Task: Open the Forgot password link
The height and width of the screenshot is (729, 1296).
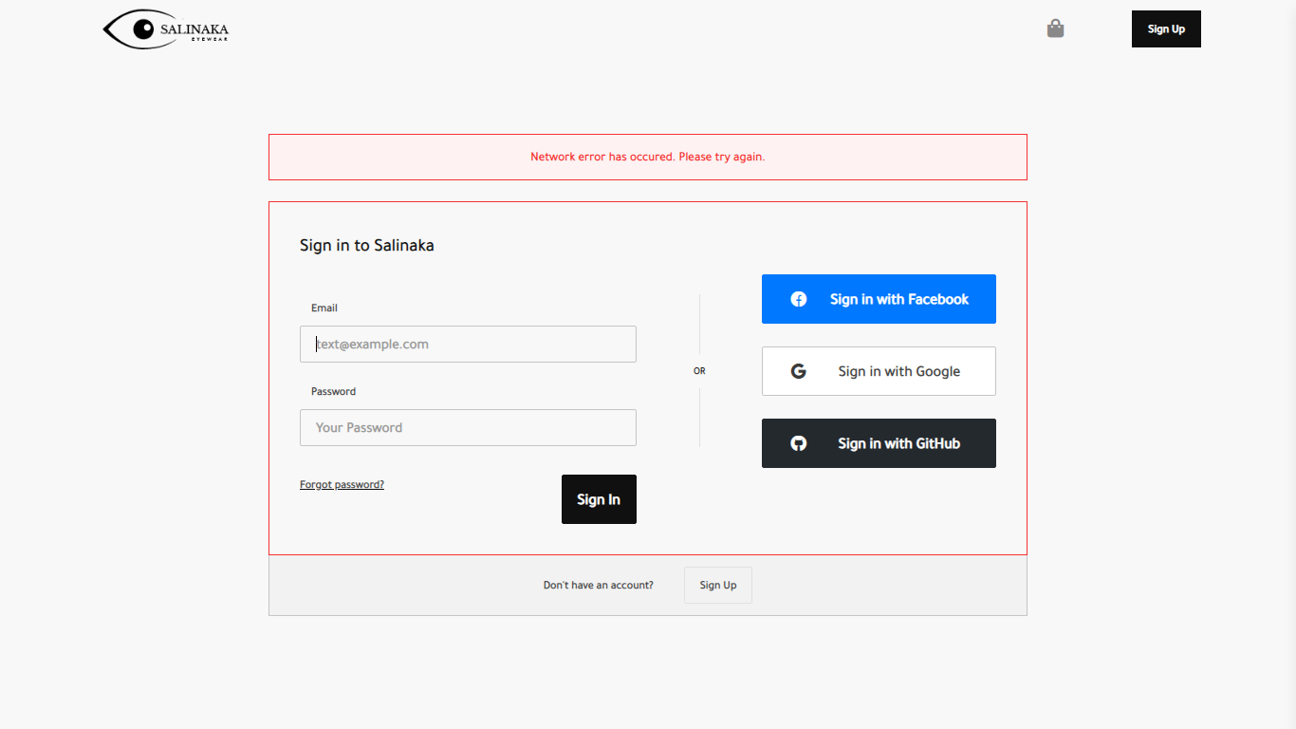Action: (x=342, y=484)
